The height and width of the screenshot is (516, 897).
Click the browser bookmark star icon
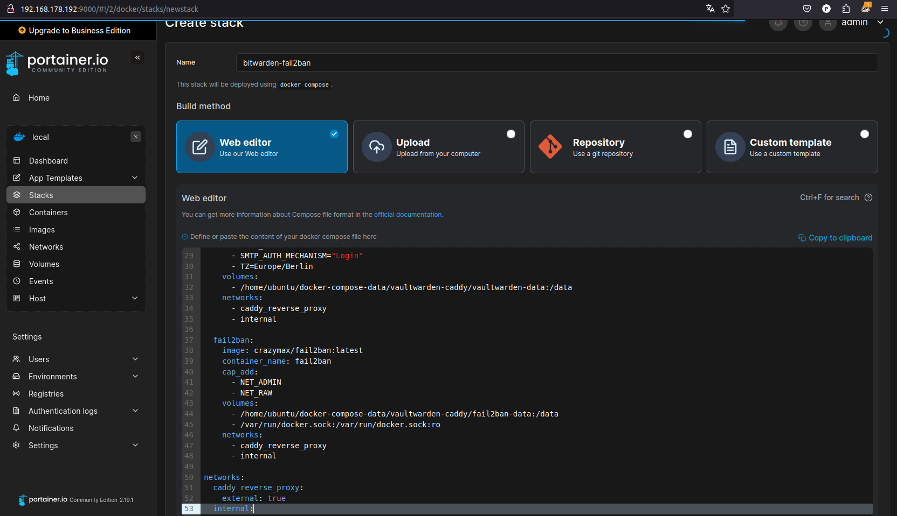coord(726,9)
